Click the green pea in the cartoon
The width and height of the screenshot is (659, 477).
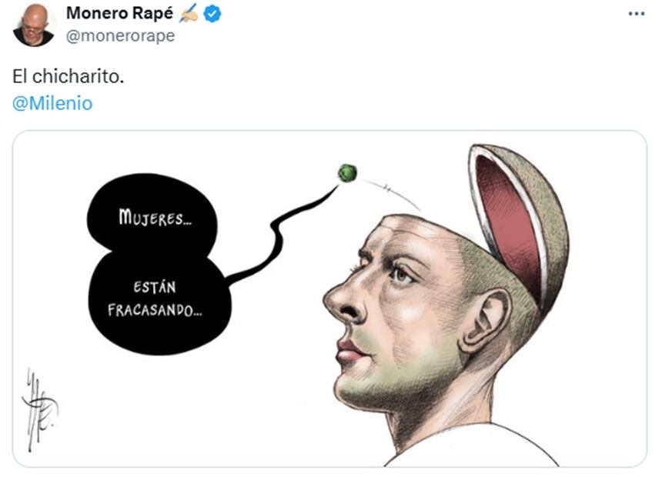pos(347,173)
